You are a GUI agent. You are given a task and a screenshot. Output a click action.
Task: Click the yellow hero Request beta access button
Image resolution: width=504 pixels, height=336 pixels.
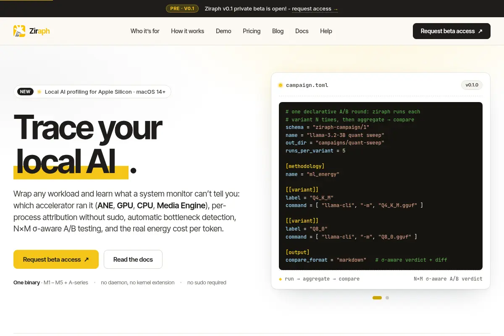(x=56, y=260)
